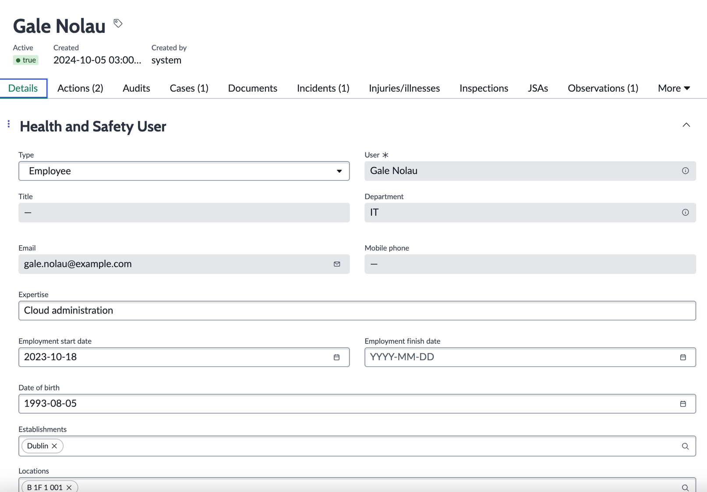Open the Inspections tab

(x=484, y=88)
